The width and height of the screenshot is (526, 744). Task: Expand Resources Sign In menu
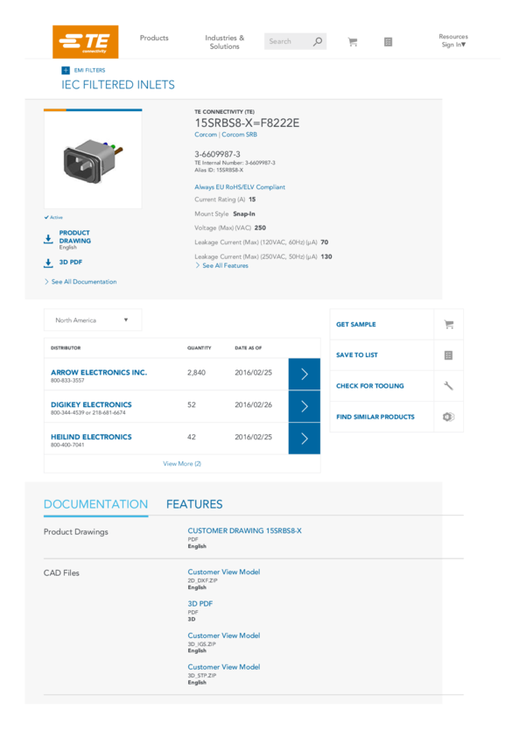[x=453, y=40]
